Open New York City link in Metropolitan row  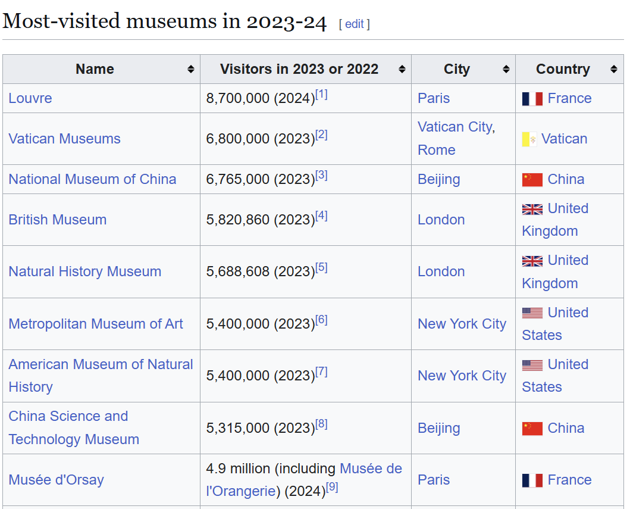(462, 324)
